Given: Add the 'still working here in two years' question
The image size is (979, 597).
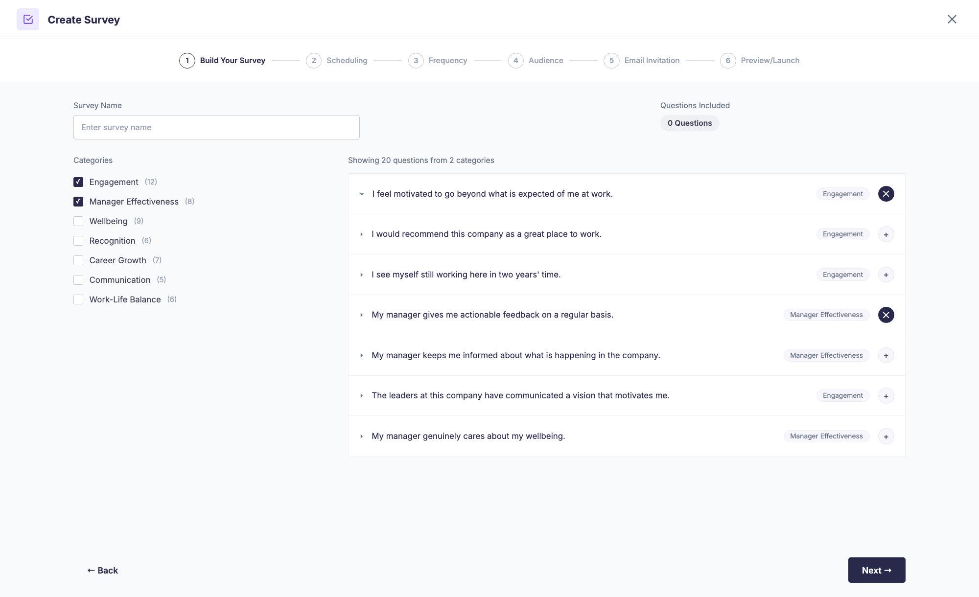Looking at the screenshot, I should 886,275.
